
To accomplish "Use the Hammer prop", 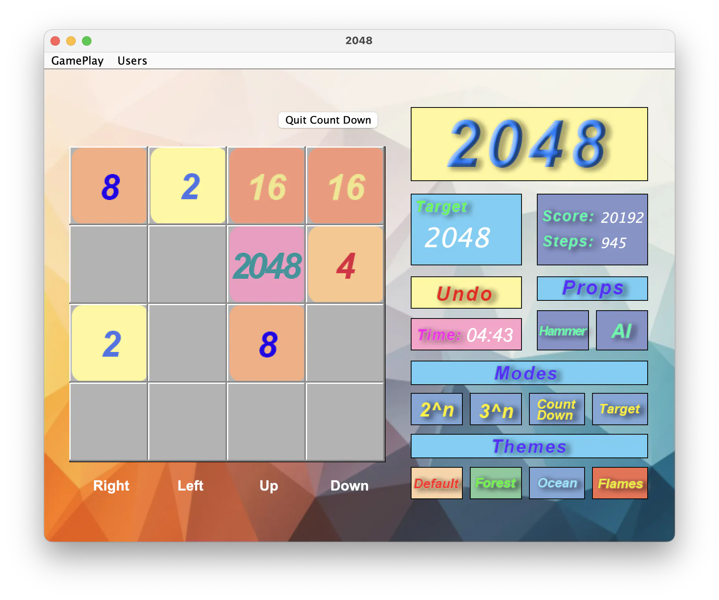I will pyautogui.click(x=563, y=330).
